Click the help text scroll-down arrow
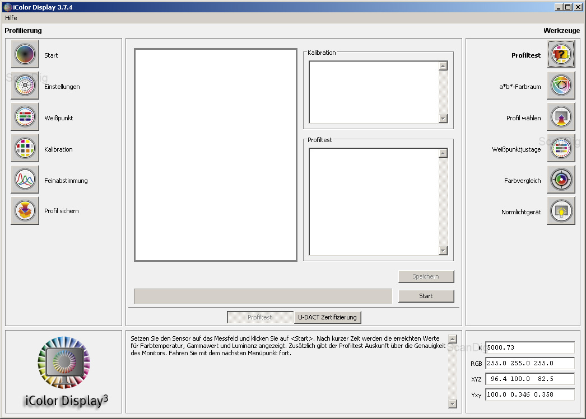The image size is (586, 419). coord(453,404)
